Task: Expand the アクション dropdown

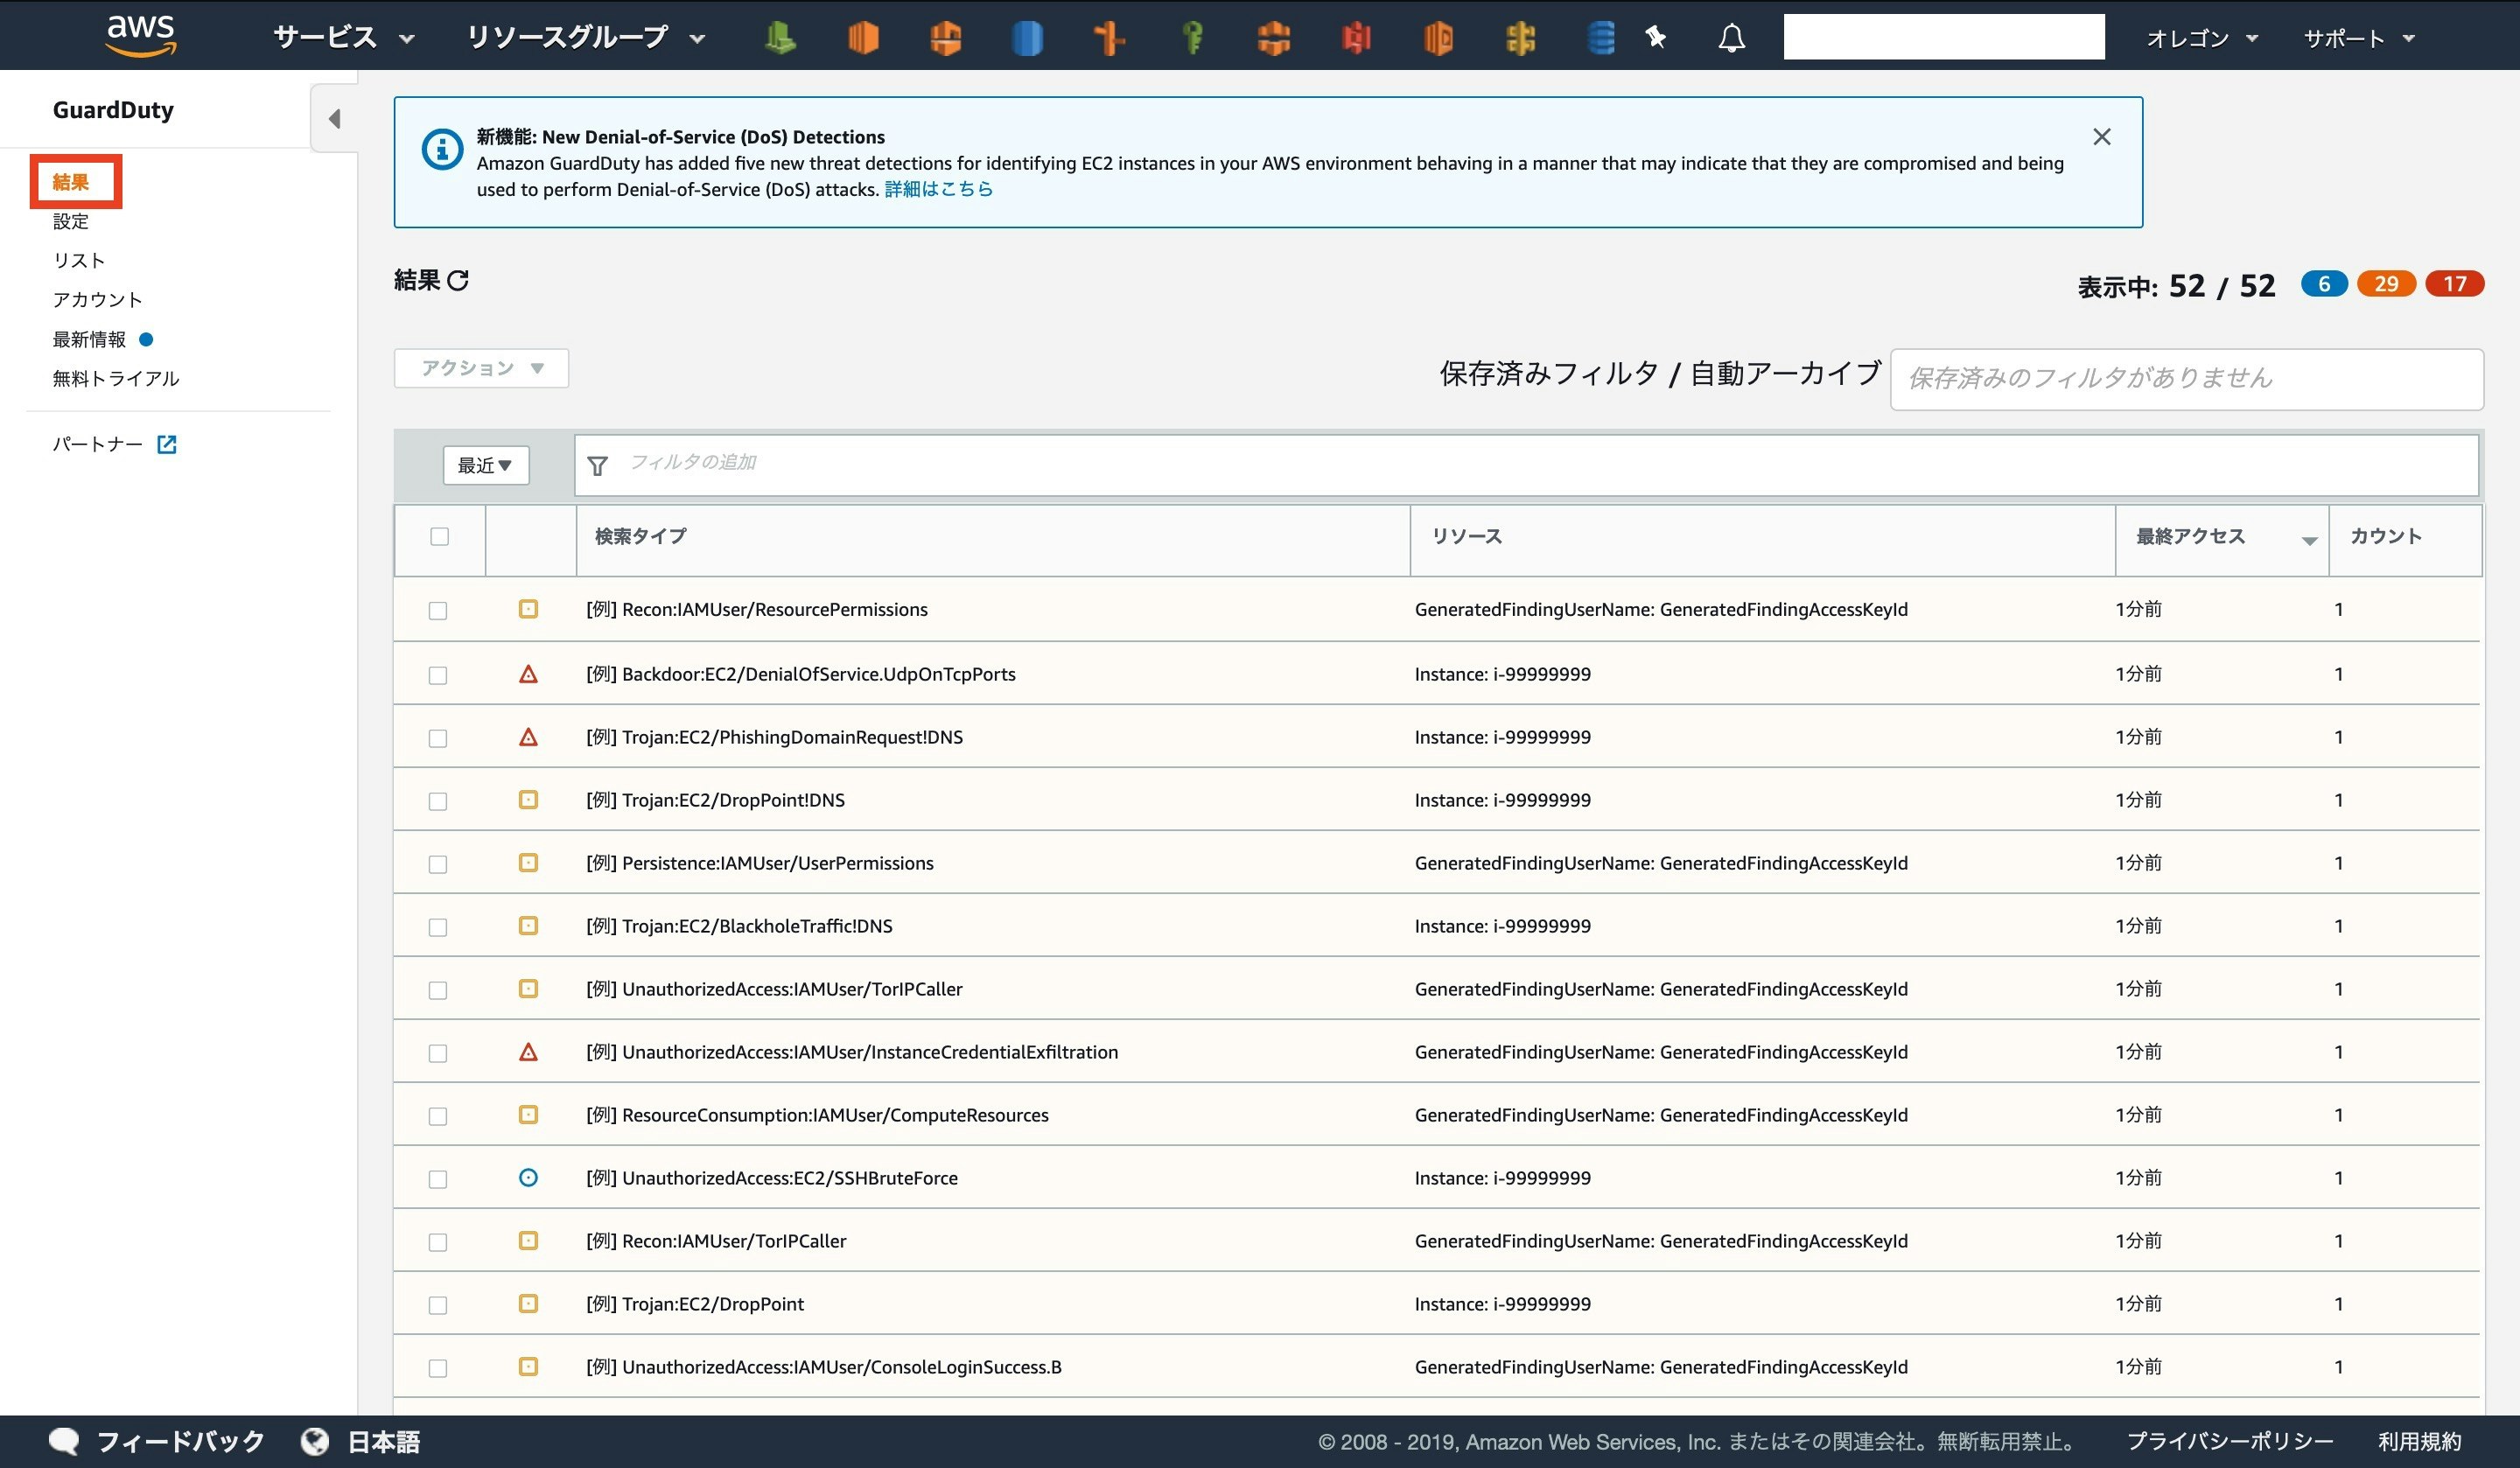Action: pos(481,368)
